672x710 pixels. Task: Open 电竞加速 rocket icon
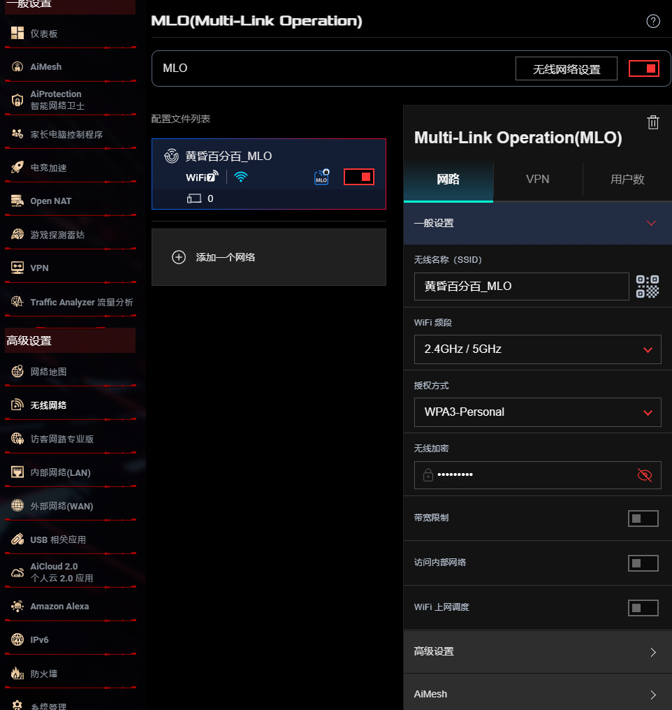pos(17,168)
